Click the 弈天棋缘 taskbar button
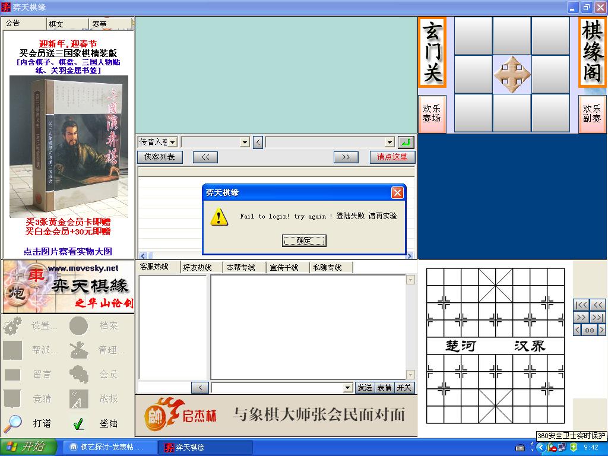608x456 pixels. [205, 447]
